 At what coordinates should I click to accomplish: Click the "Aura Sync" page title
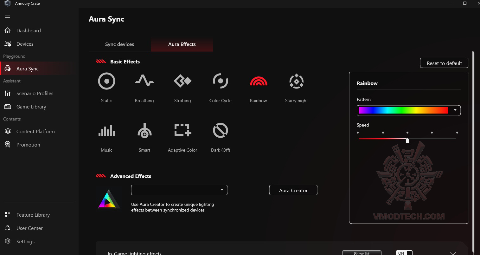(x=106, y=19)
